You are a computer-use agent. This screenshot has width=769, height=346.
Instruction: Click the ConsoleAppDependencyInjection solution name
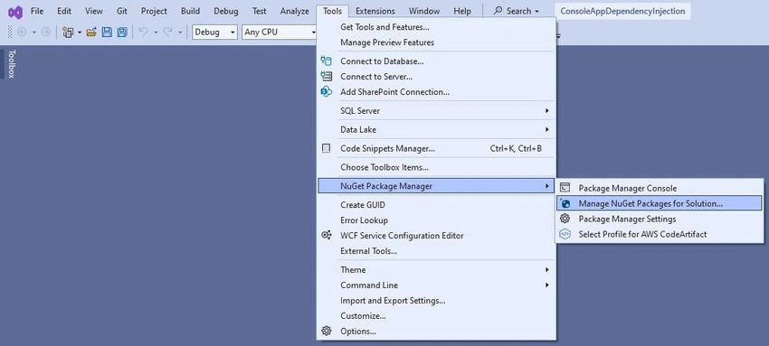click(622, 11)
